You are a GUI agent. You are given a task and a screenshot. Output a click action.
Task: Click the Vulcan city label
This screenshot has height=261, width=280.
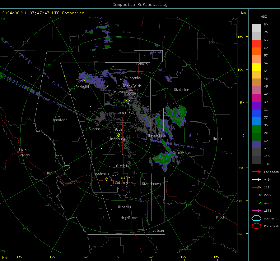coord(158,231)
